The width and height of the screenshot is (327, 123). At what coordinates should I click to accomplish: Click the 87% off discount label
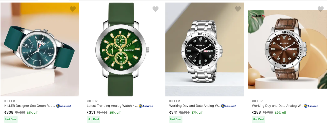coord(197,113)
